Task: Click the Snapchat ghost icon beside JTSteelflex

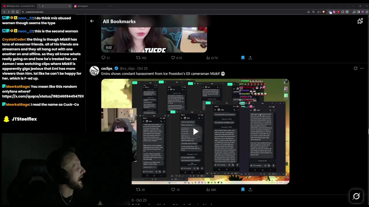Action: [6, 119]
